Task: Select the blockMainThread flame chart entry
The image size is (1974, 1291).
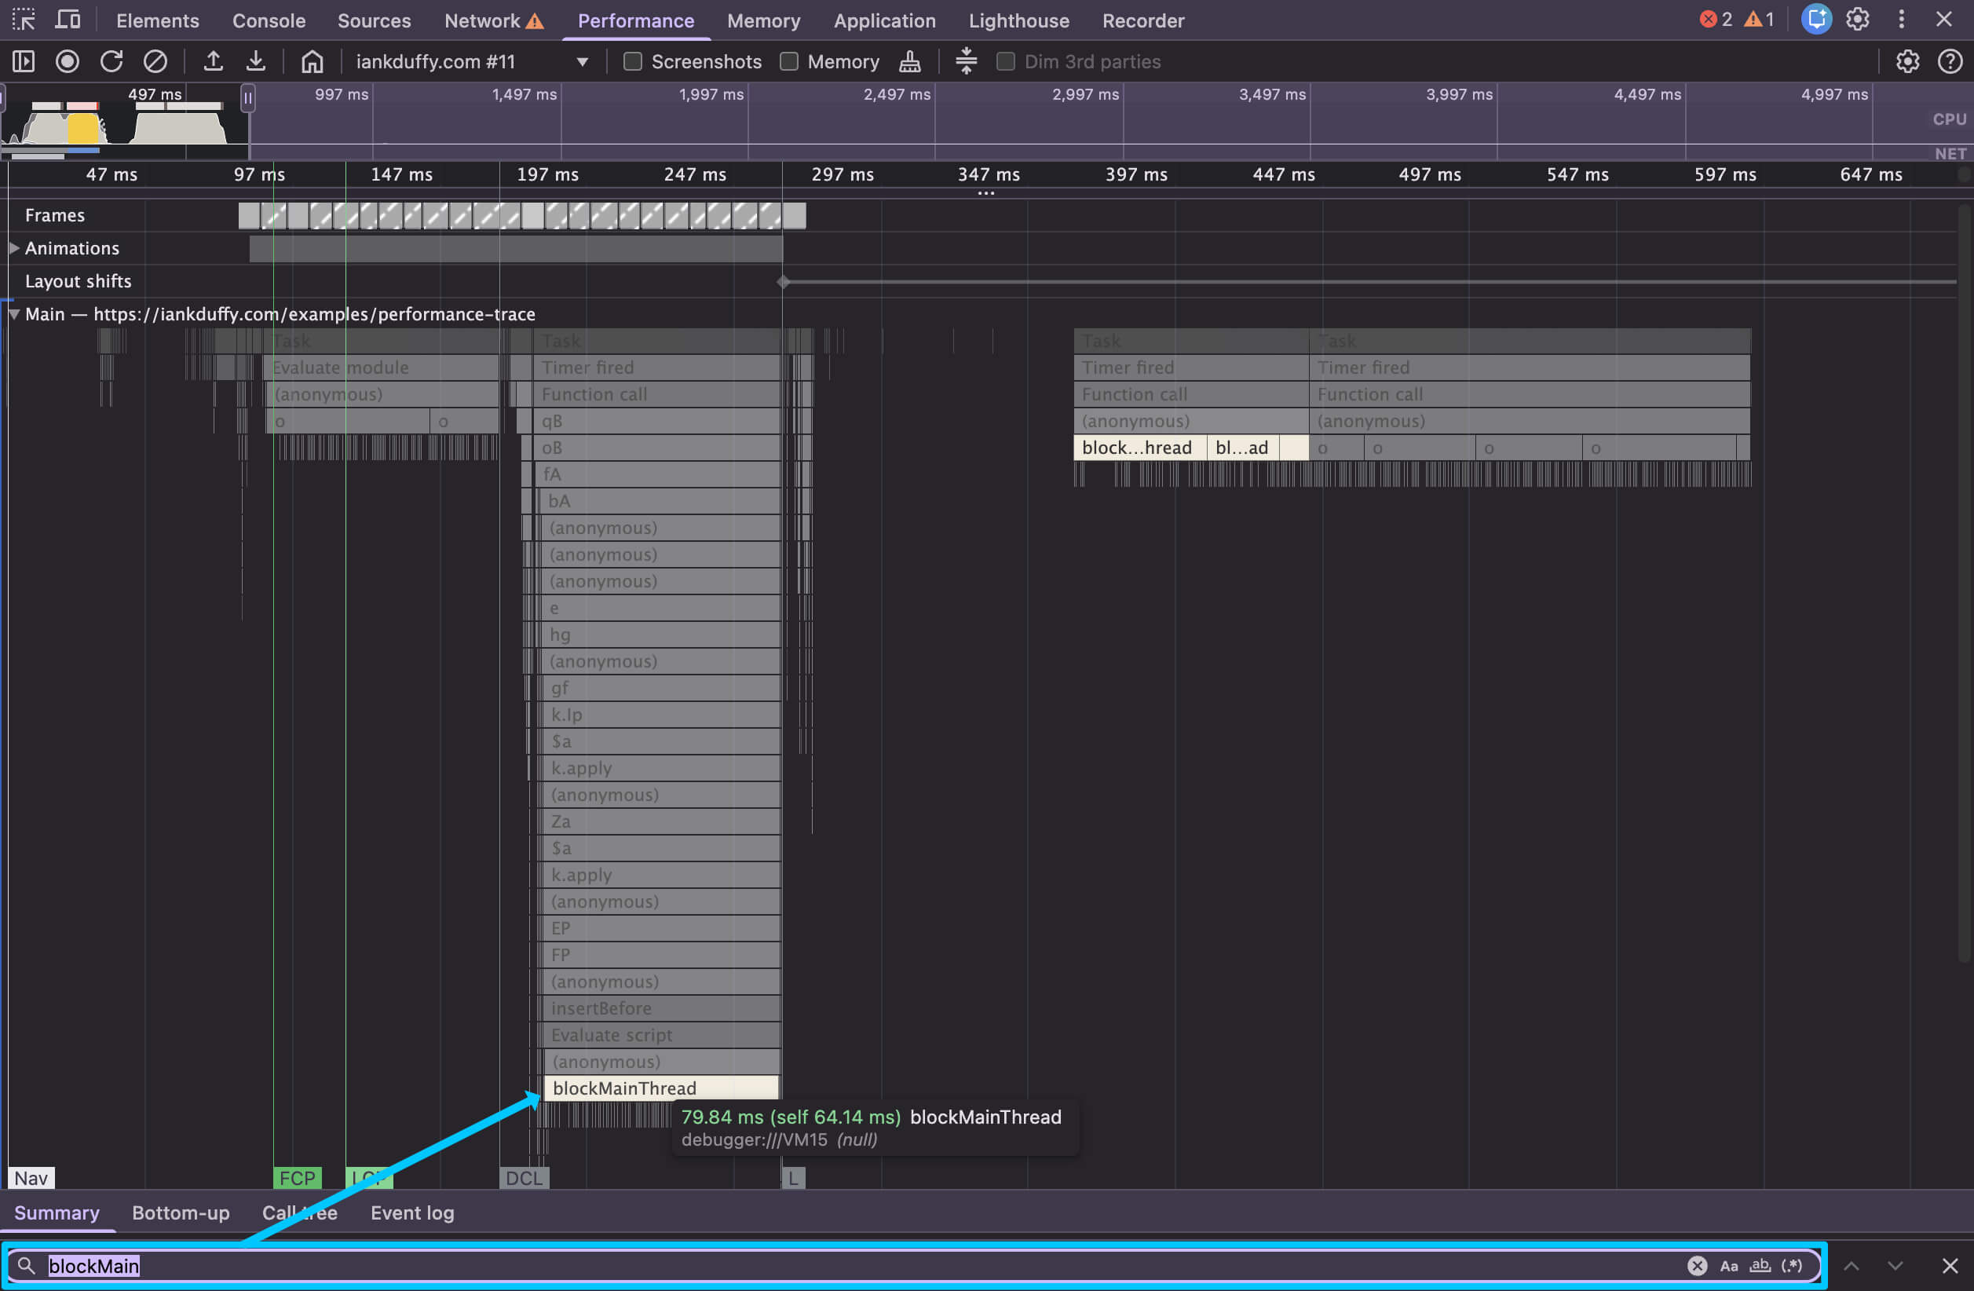Action: point(660,1088)
